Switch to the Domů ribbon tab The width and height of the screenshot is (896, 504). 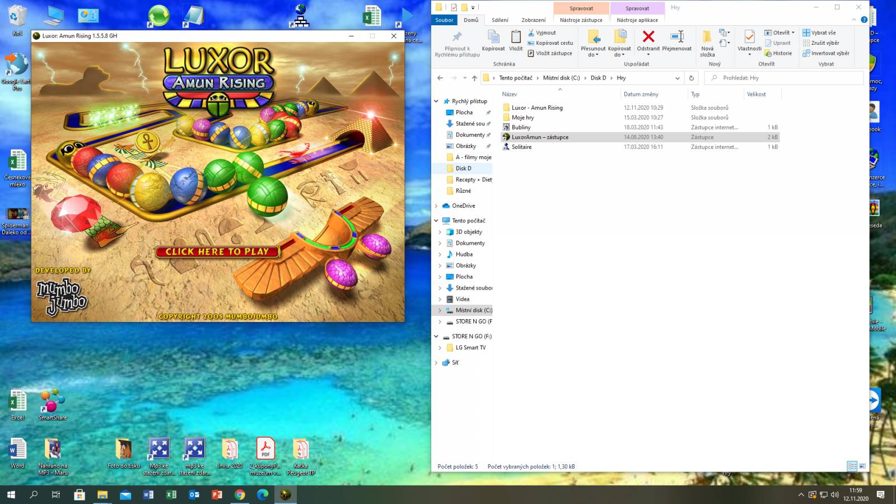click(471, 20)
